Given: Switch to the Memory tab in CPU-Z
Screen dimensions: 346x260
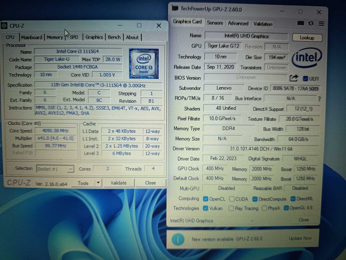Looking at the screenshot, I should 55,38.
